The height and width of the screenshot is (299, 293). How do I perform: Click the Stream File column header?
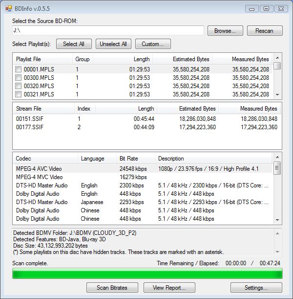(44, 109)
